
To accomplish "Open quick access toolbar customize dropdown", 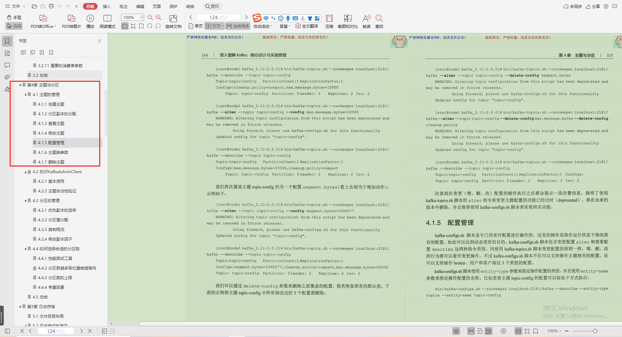I will 76,6.
